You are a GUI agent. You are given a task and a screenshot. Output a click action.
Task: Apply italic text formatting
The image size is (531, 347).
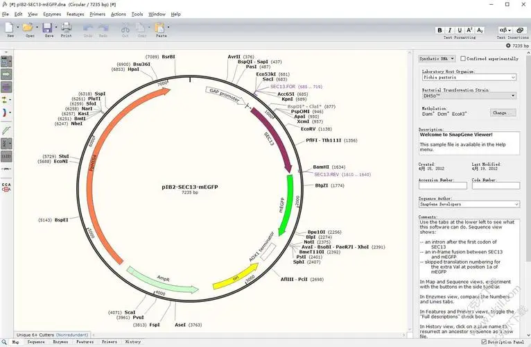450,30
